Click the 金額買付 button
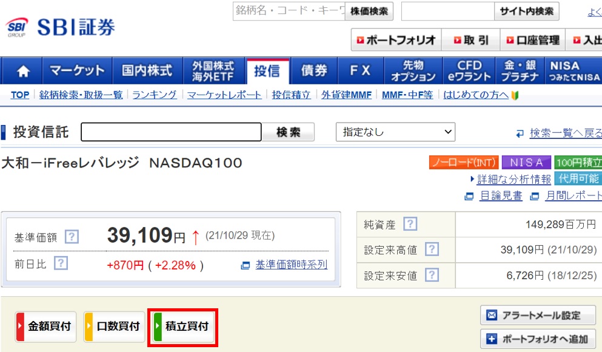Screen dimensions: 602x352 (45, 327)
